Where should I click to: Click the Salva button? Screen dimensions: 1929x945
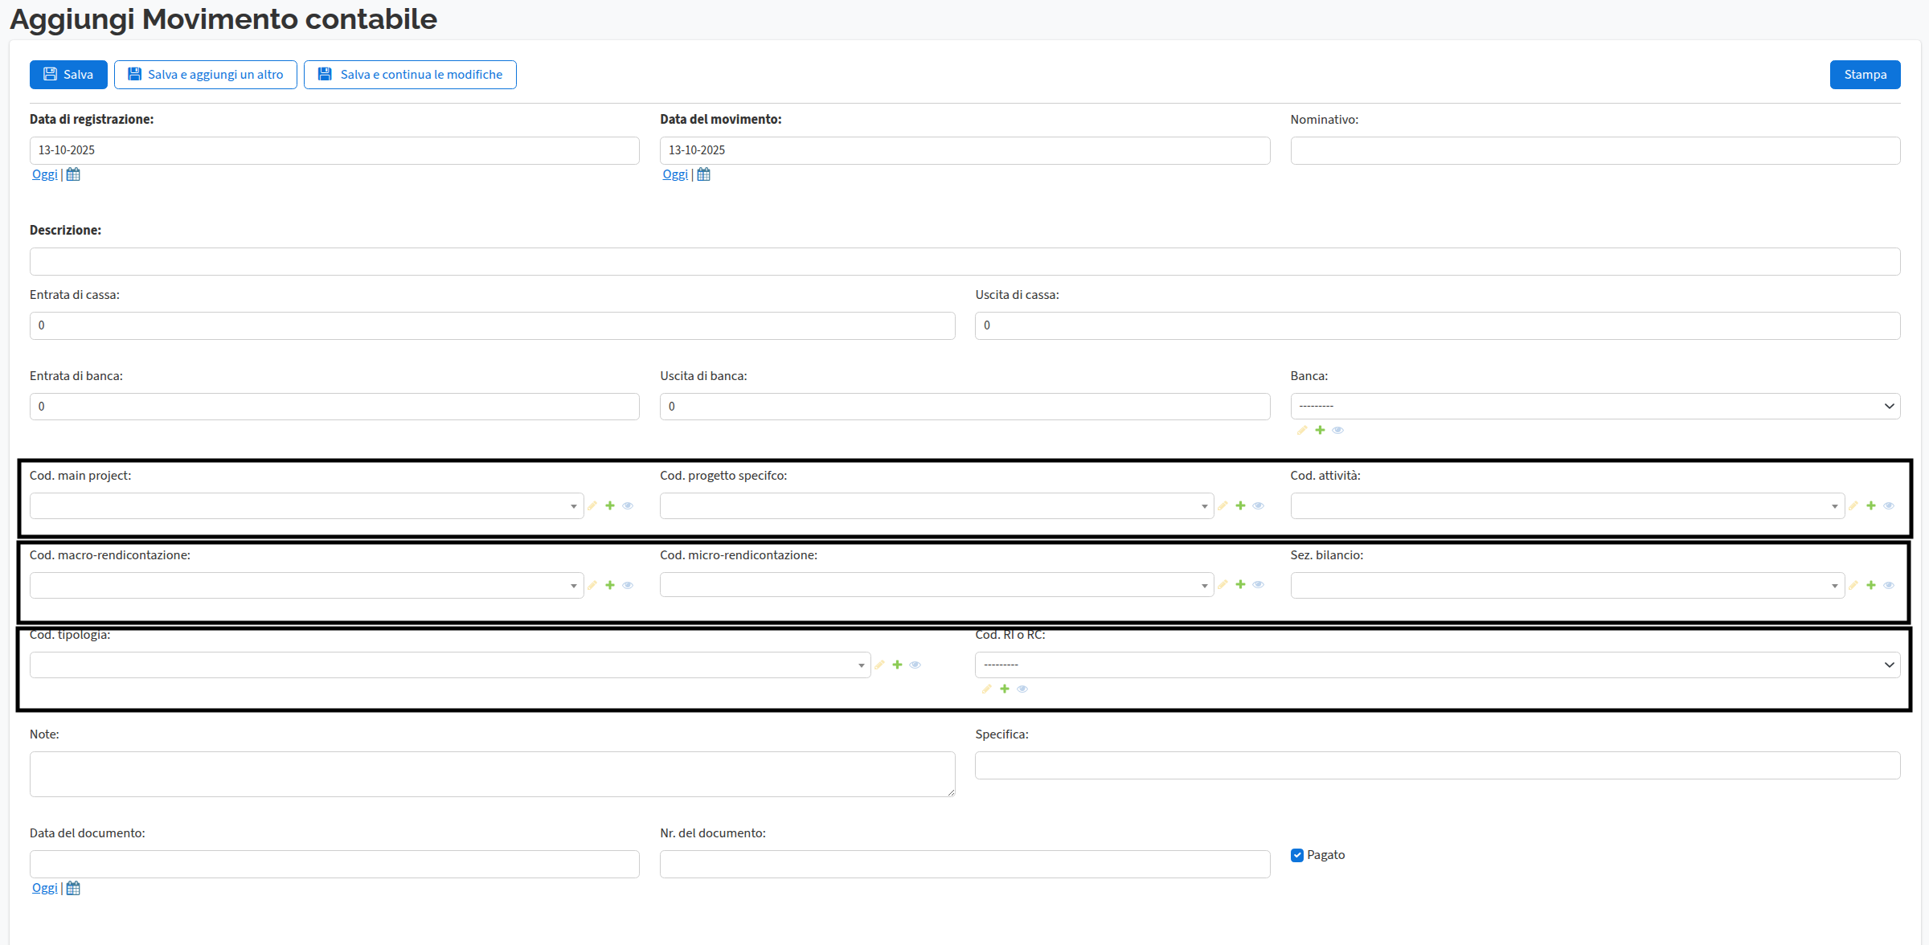pos(68,75)
